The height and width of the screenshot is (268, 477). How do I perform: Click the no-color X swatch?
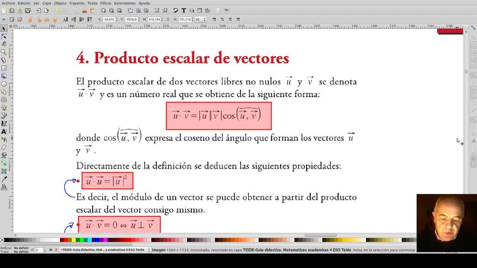click(2, 240)
